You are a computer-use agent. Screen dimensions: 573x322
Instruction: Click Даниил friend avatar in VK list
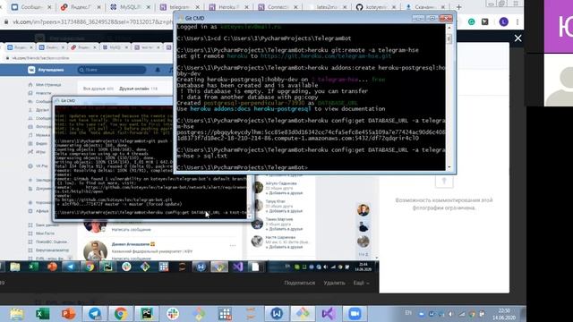click(95, 250)
